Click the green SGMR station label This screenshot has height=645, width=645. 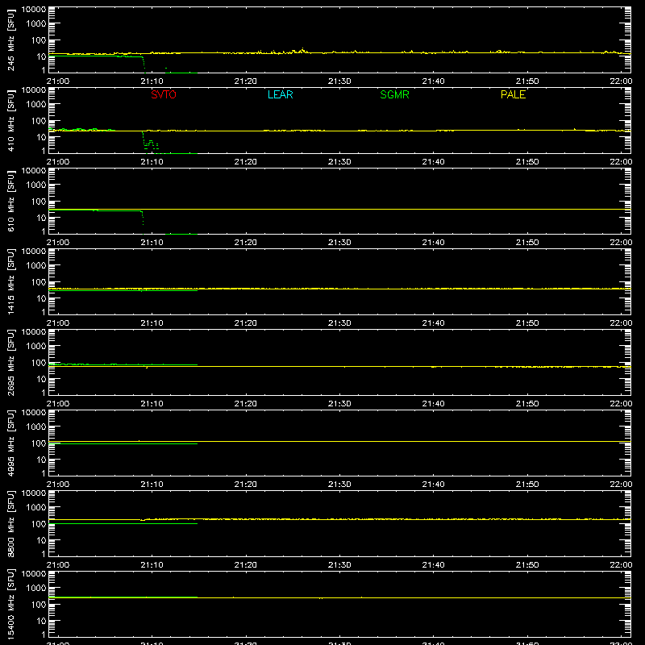(x=394, y=94)
